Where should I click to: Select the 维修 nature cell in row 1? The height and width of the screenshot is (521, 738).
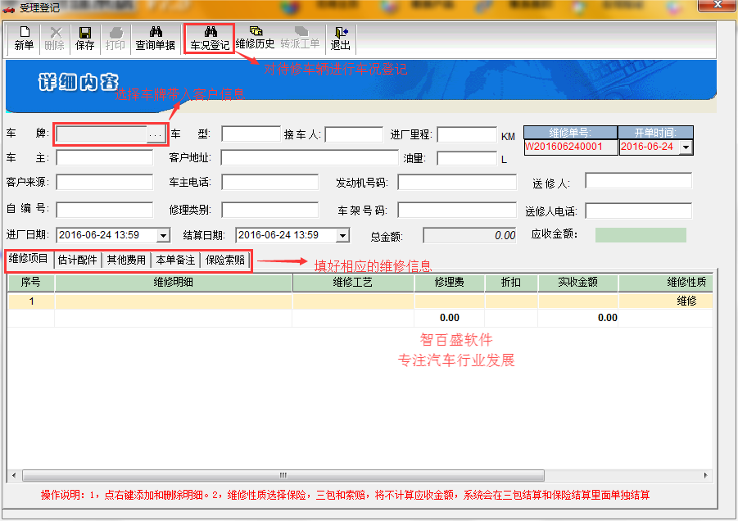666,301
